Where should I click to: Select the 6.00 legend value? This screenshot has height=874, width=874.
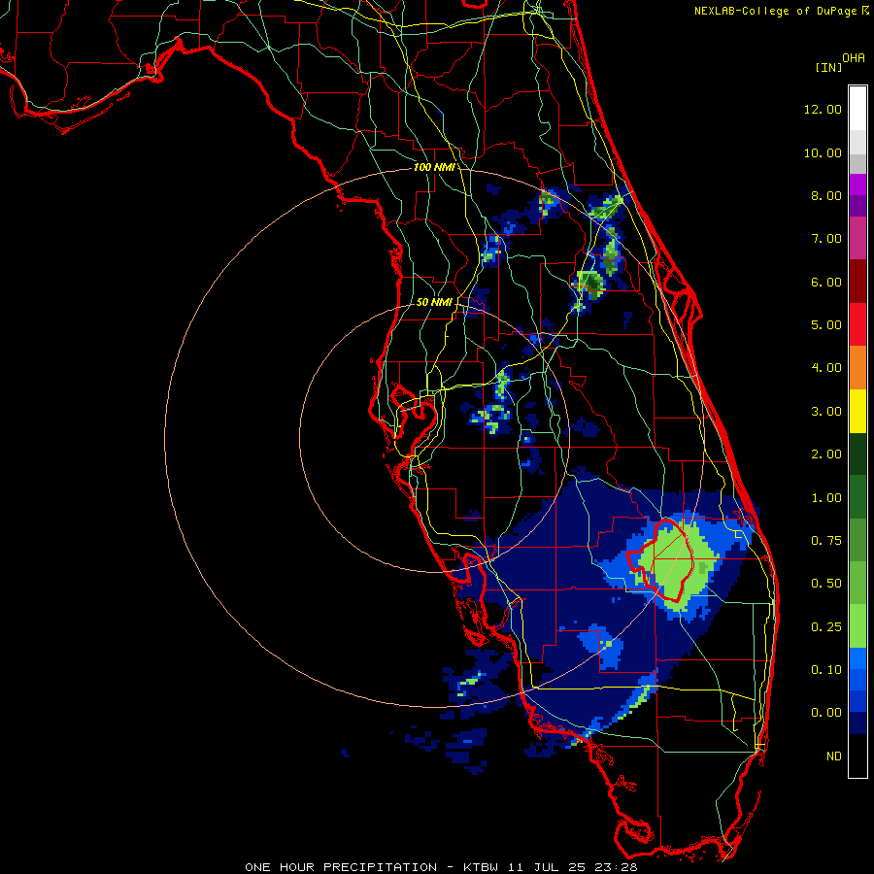tap(826, 282)
